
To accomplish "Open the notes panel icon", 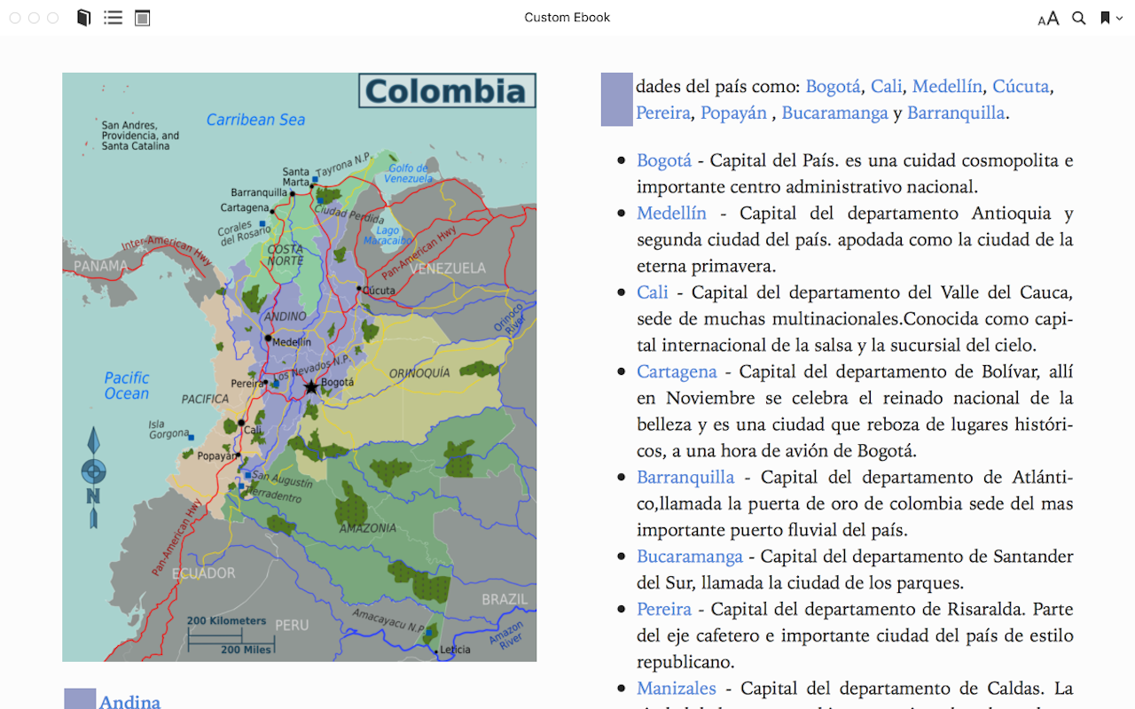I will [x=142, y=18].
